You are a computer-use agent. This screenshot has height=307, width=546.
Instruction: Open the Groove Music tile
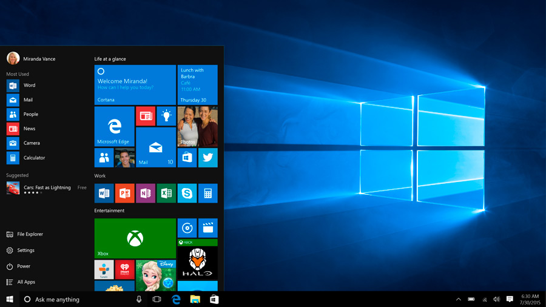point(187,228)
